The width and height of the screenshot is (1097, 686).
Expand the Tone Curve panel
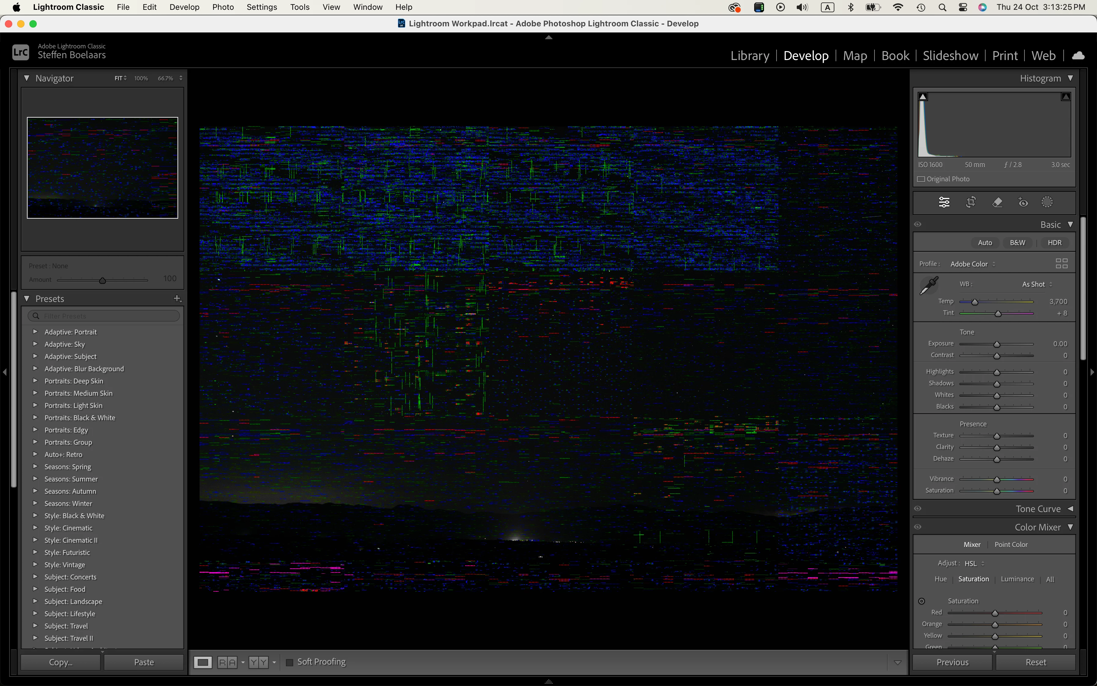coord(1070,509)
